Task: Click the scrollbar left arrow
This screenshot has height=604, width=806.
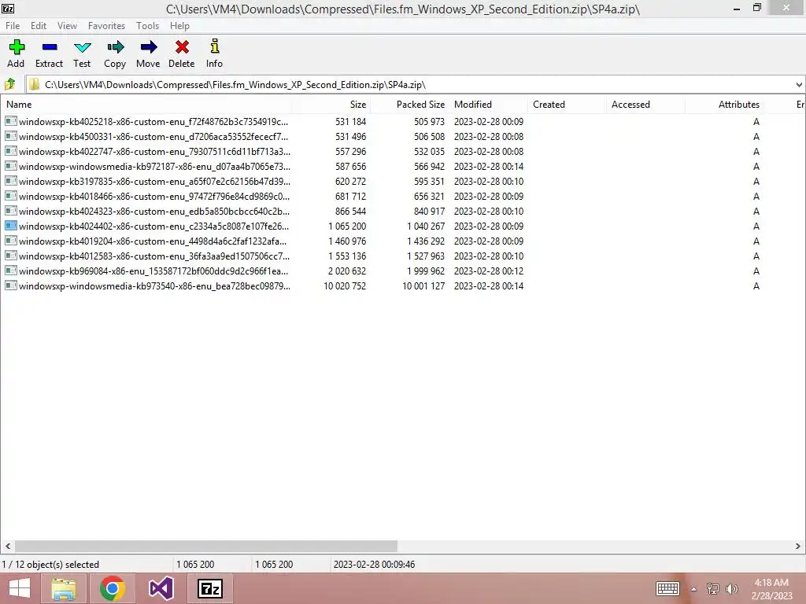Action: [x=8, y=546]
